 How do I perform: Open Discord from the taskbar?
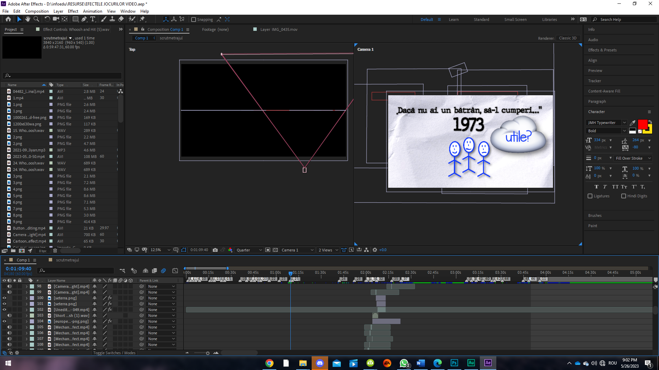(320, 363)
